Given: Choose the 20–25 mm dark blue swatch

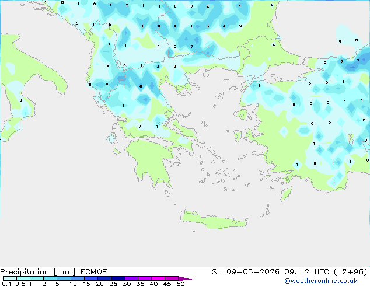Looking at the screenshot, I should point(104,278).
